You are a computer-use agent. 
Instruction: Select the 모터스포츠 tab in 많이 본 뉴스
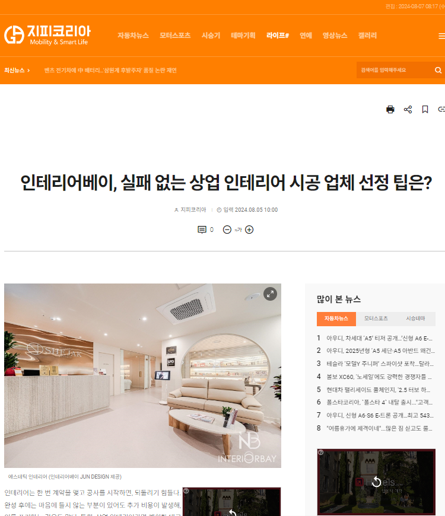point(376,318)
